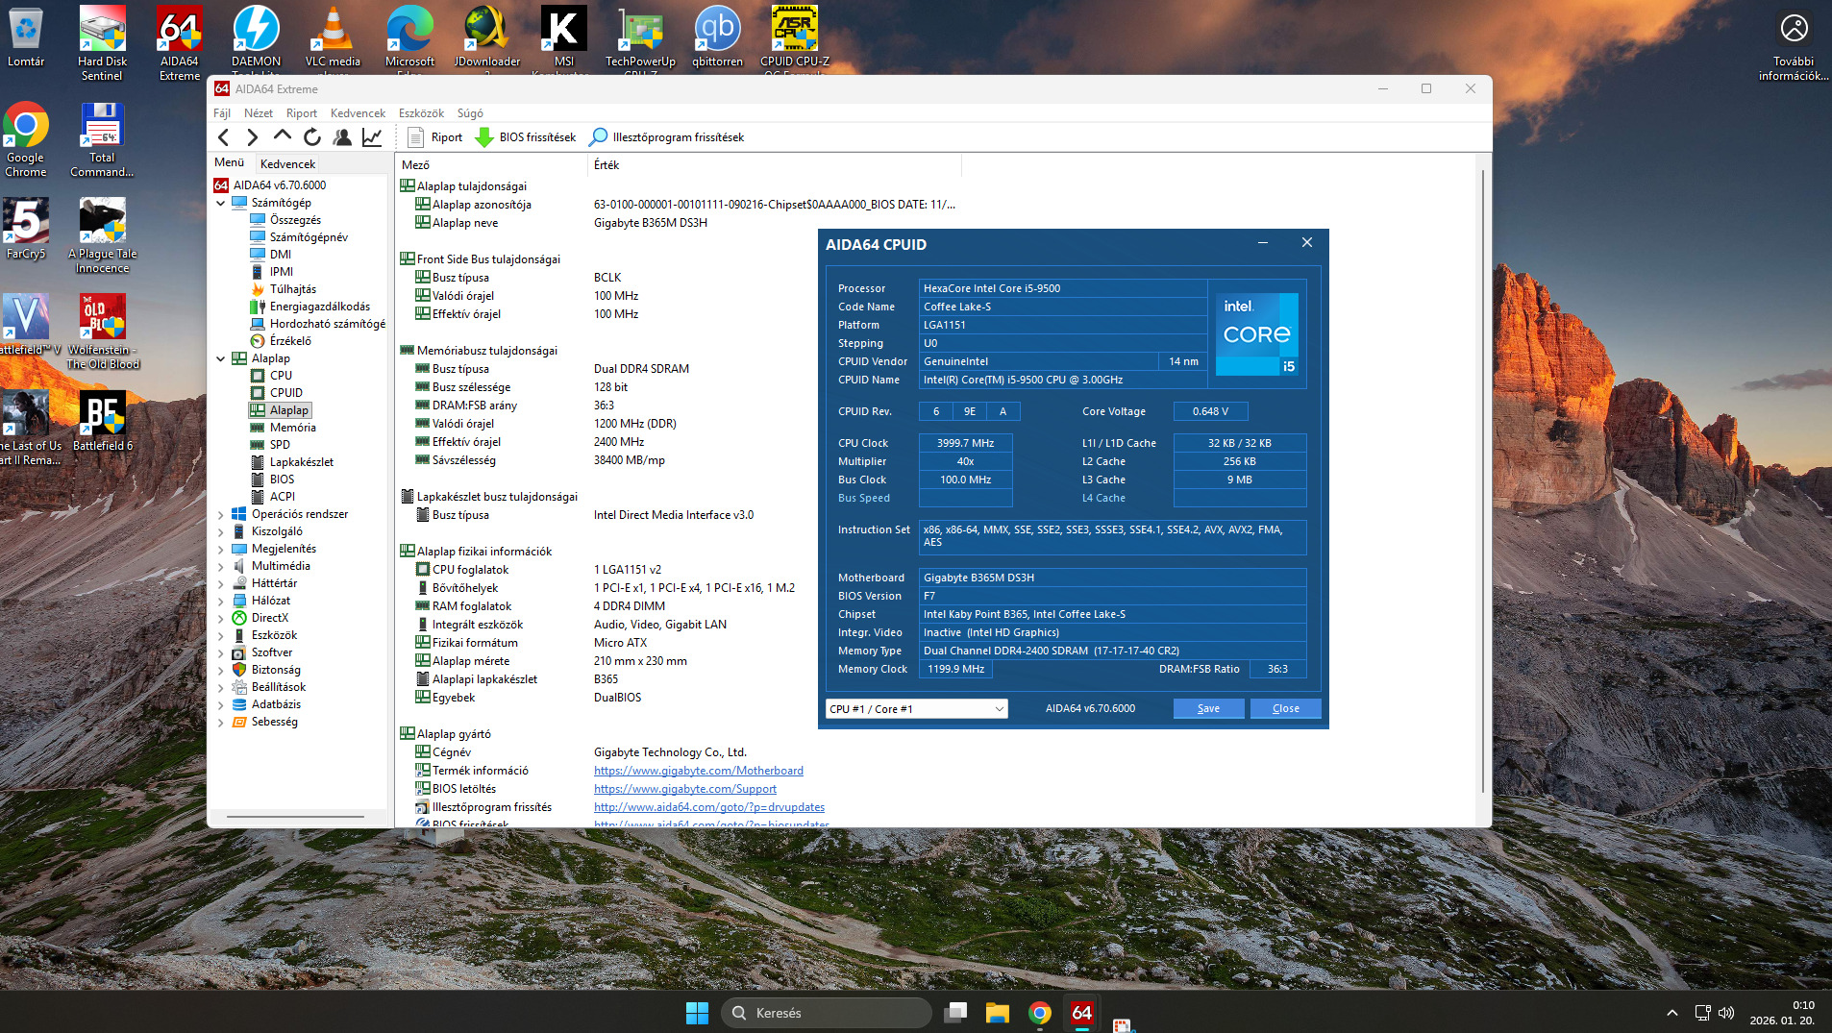The image size is (1832, 1033).
Task: Open the graph chart toolbar icon
Action: [x=372, y=137]
